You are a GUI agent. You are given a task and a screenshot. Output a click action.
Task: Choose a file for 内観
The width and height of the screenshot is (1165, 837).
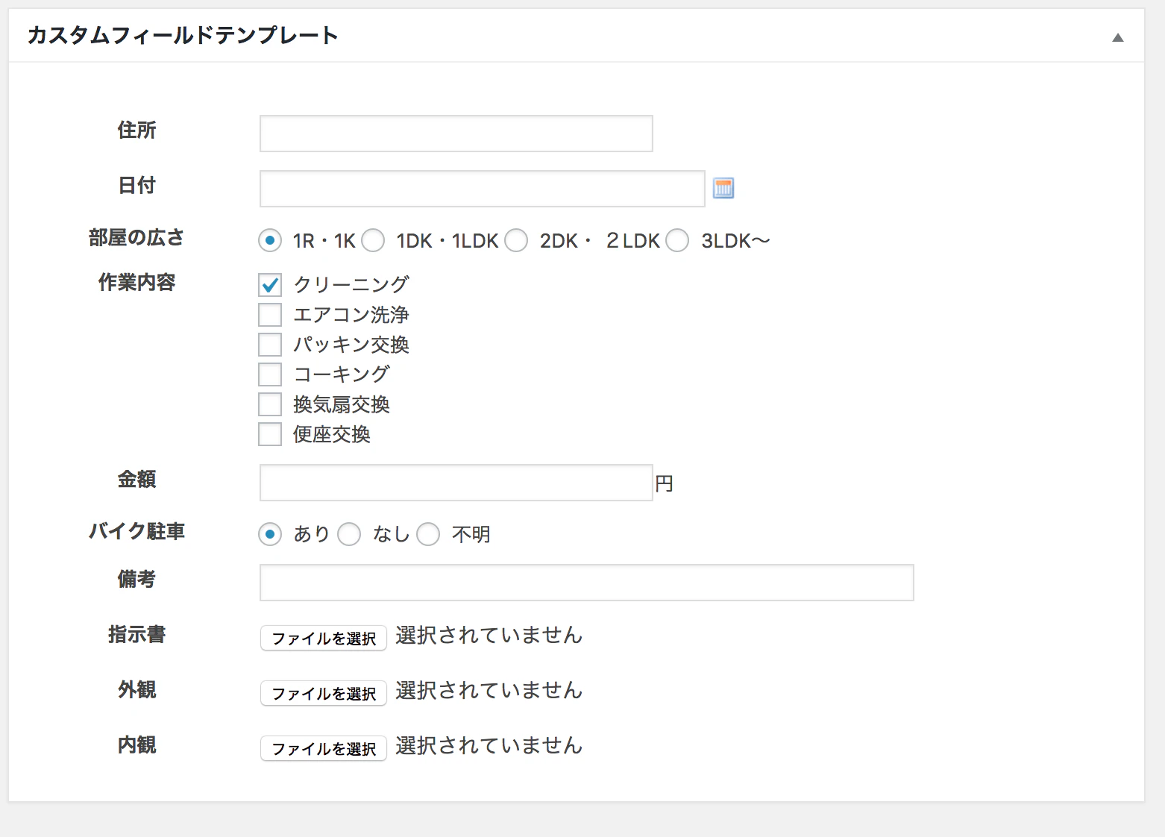[324, 748]
